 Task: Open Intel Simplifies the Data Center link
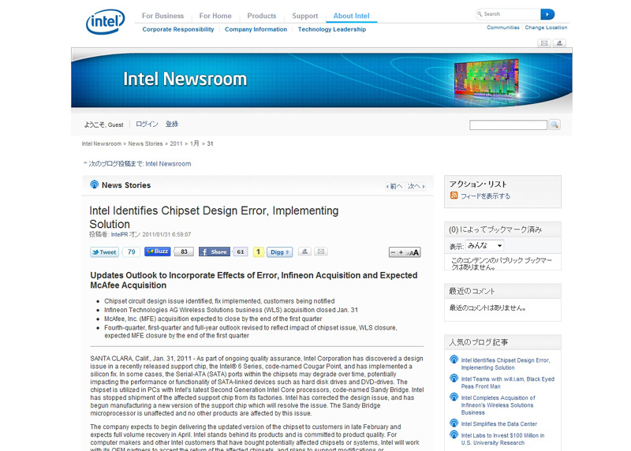pos(499,424)
